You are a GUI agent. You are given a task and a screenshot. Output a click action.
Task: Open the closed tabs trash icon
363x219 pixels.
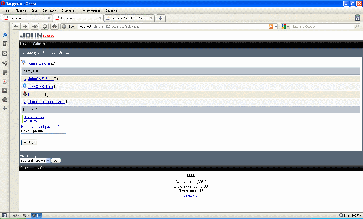click(358, 18)
